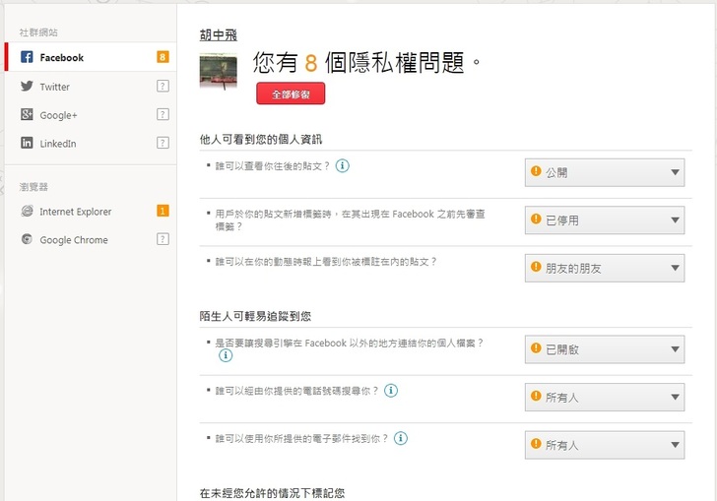Select the Twitter tab in sidebar
This screenshot has height=501, width=717.
click(55, 87)
